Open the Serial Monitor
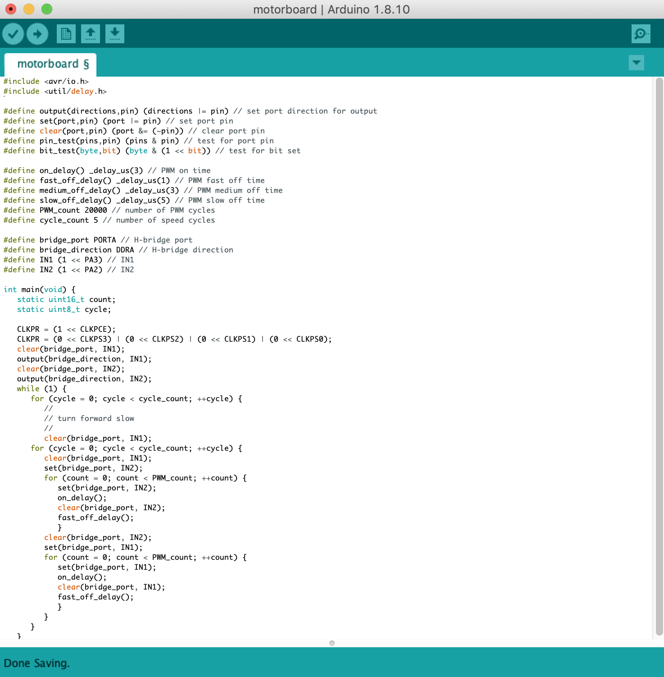This screenshot has height=677, width=664. [x=641, y=34]
